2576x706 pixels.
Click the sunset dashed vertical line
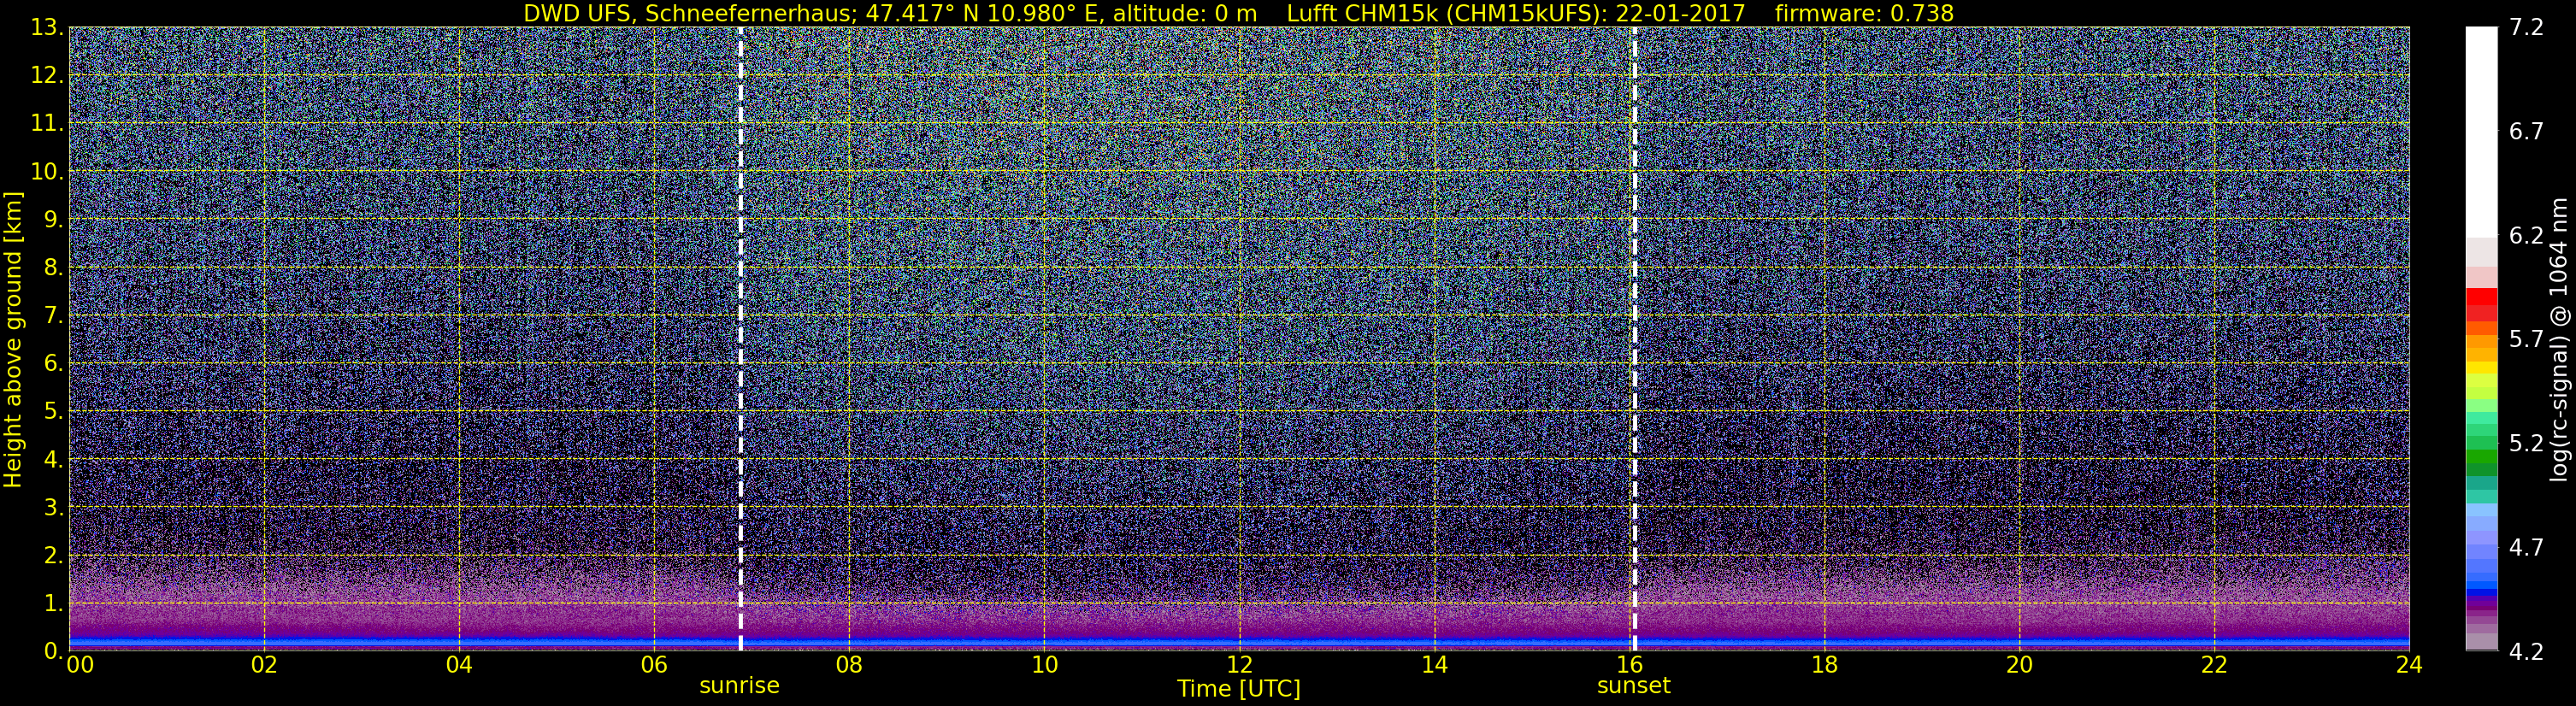pyautogui.click(x=1634, y=339)
